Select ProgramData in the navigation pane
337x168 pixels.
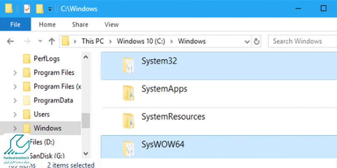pos(53,100)
